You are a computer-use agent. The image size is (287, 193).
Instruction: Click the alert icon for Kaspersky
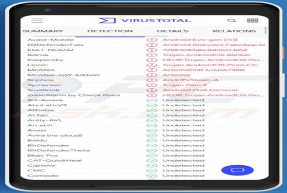tap(152, 60)
